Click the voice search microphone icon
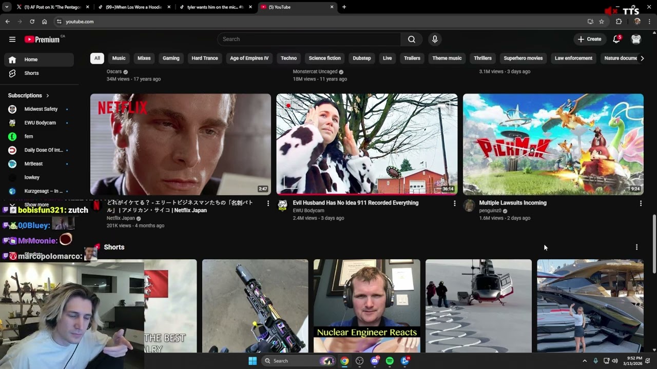657x369 pixels. 435,39
